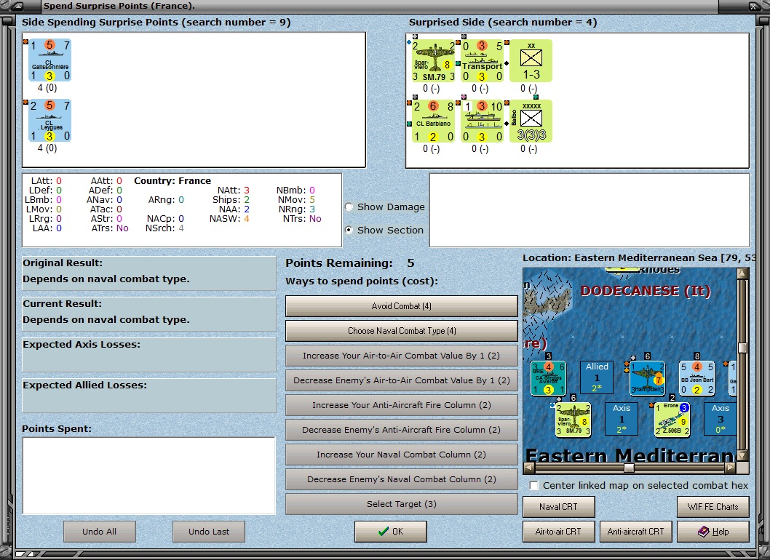Open the WIF FE Charts
The height and width of the screenshot is (560, 770).
tap(713, 507)
